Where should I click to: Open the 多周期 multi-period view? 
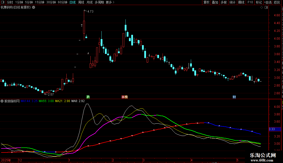pyautogui.click(x=99, y=2)
